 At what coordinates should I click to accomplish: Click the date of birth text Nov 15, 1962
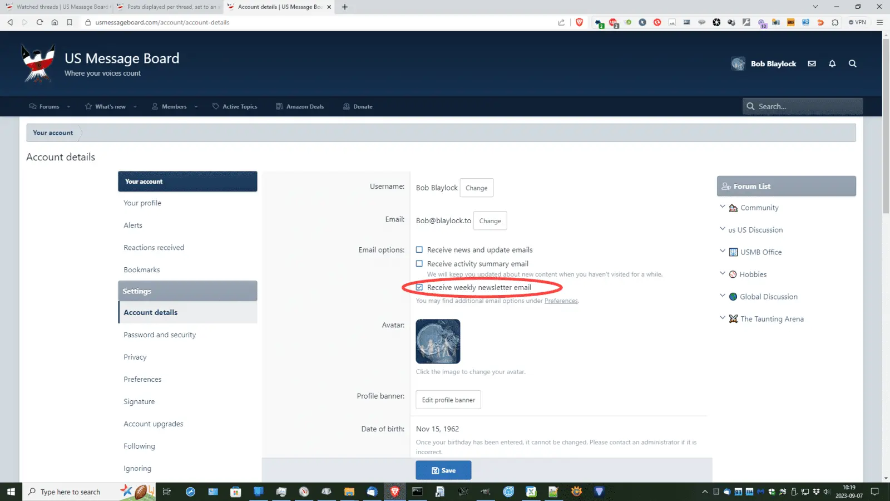438,429
